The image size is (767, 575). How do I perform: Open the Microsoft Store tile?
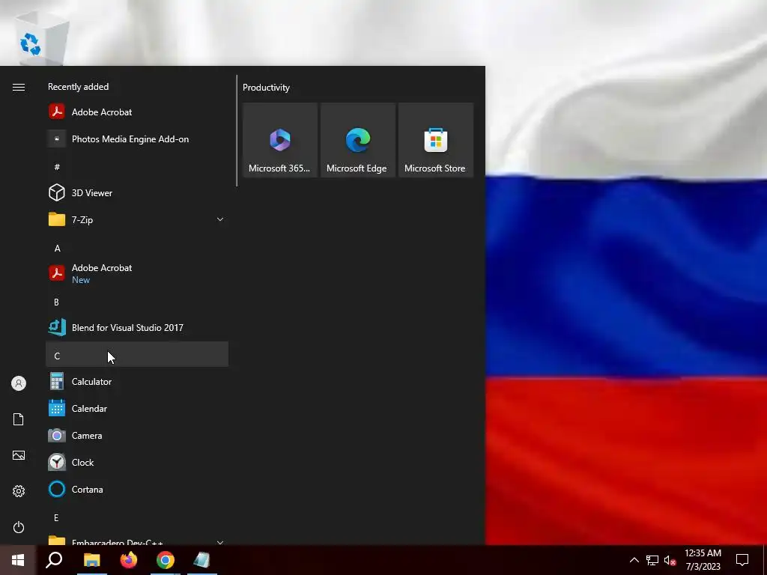tap(435, 140)
